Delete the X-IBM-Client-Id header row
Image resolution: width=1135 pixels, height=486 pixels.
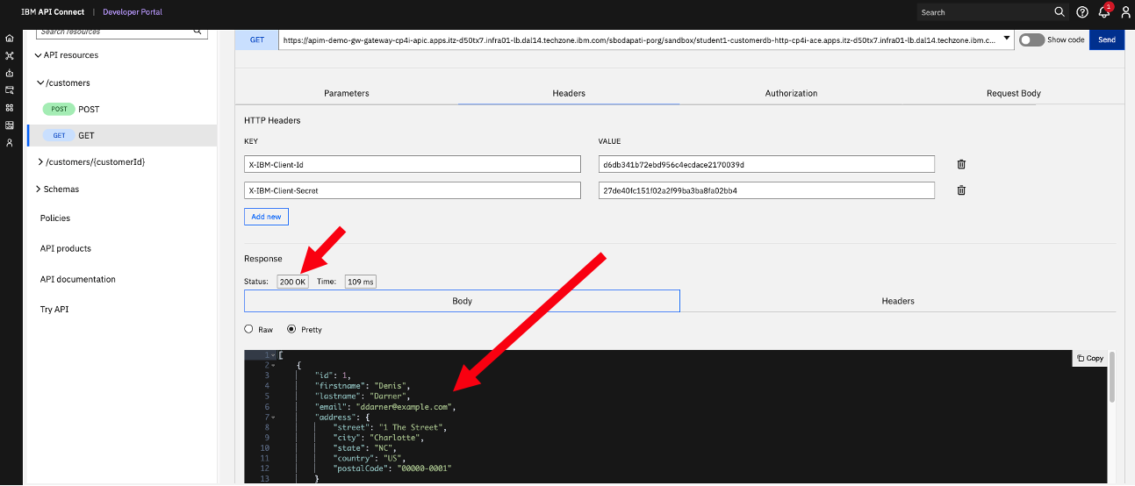coord(961,164)
